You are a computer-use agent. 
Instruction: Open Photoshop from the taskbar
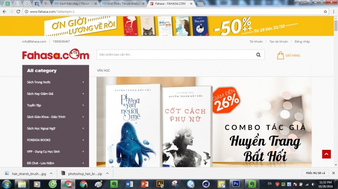(236, 184)
